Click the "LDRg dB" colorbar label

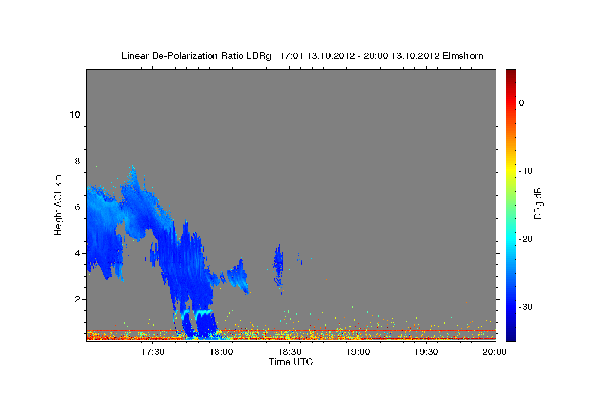tap(538, 206)
